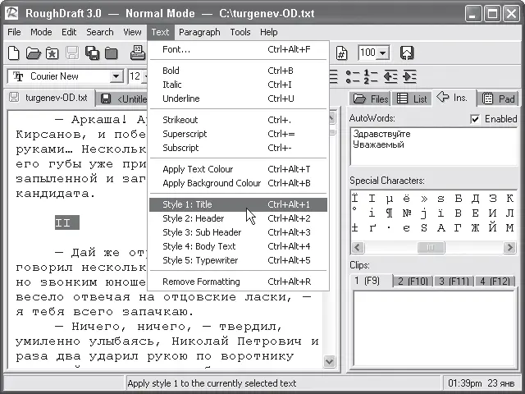Choose Style 2: Header from menu

point(194,218)
